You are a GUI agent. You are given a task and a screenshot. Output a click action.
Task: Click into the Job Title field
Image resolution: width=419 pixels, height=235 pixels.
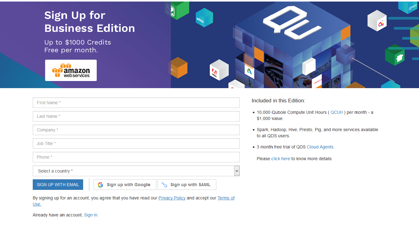[136, 143]
